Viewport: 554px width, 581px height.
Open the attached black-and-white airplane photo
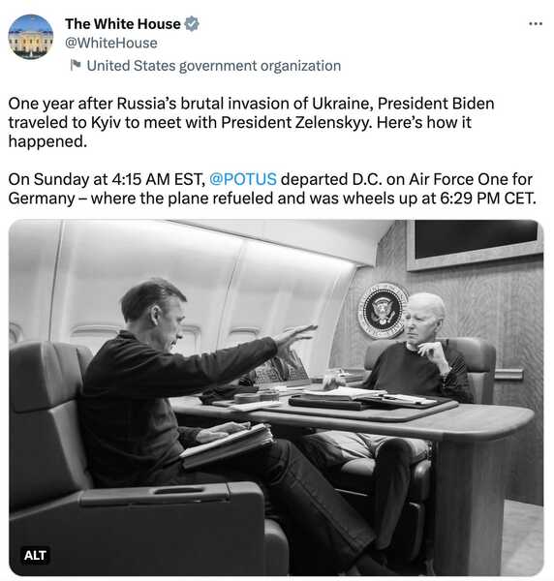click(x=276, y=398)
